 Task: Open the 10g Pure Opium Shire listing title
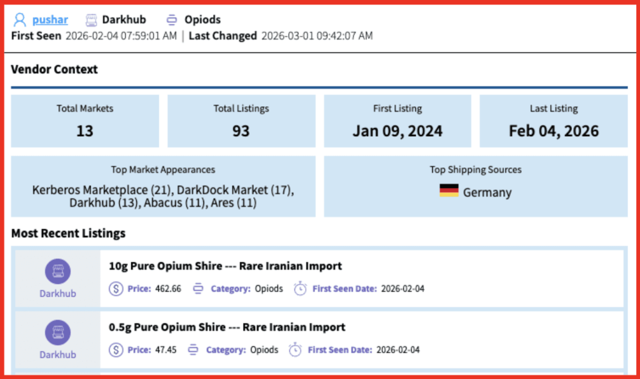click(x=226, y=266)
